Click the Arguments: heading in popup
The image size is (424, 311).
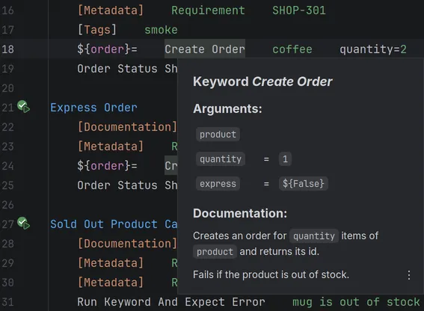click(227, 108)
